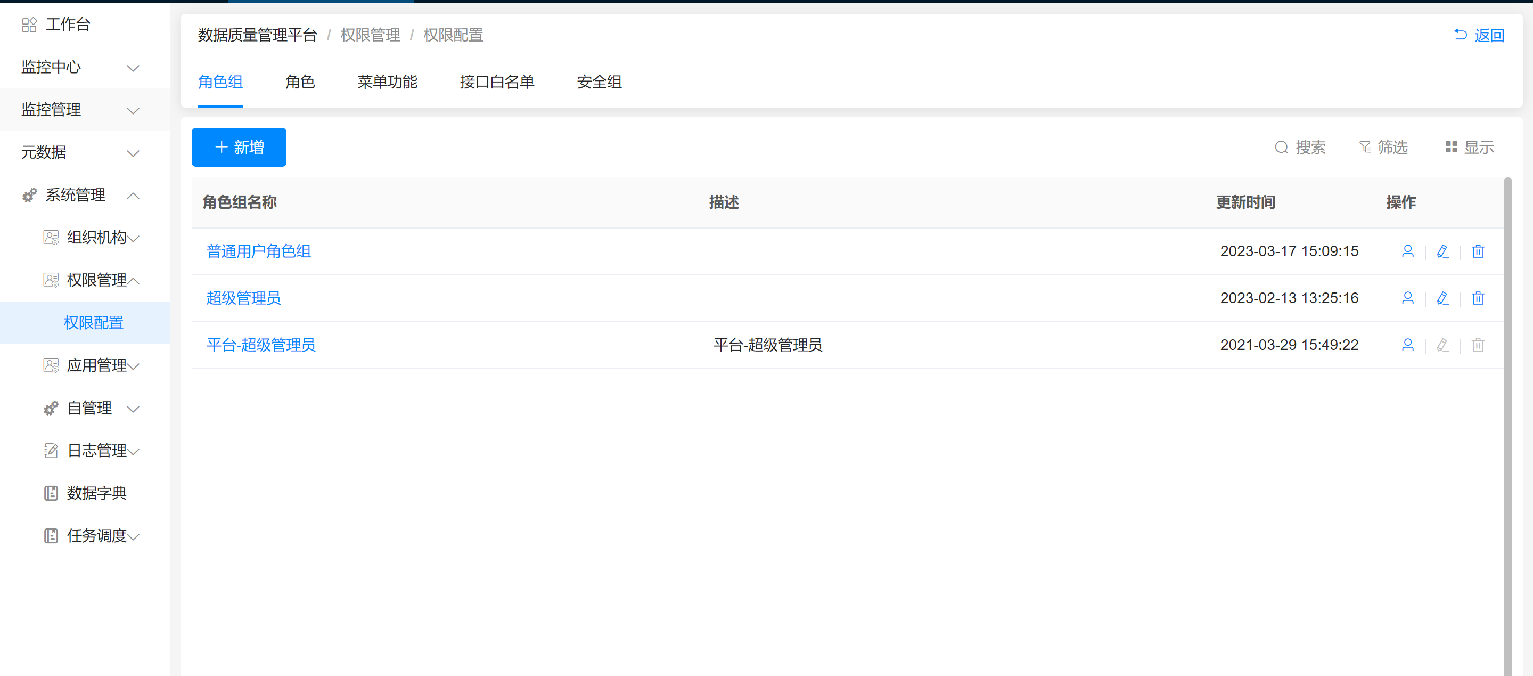Click the 组织机构 sidebar icon
This screenshot has width=1533, height=676.
(x=51, y=238)
